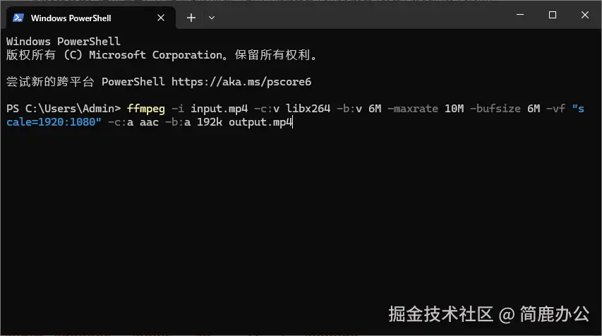Click the -maxrate 10M argument value
The width and height of the screenshot is (602, 336).
455,109
